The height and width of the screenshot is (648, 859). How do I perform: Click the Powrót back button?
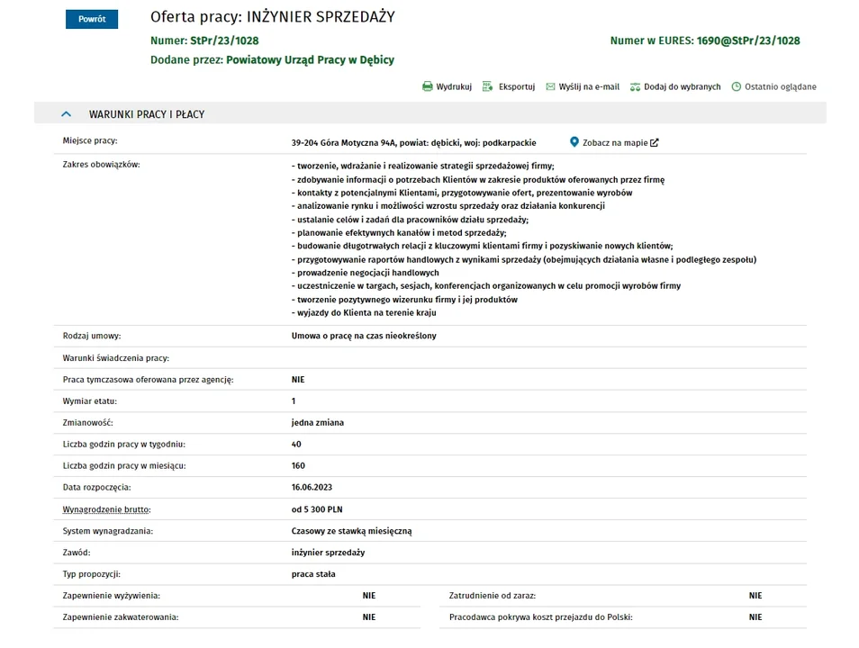point(92,19)
